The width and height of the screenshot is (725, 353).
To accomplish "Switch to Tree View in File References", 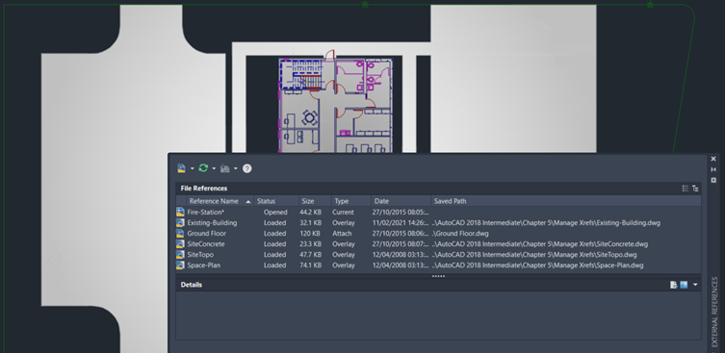I will 695,189.
